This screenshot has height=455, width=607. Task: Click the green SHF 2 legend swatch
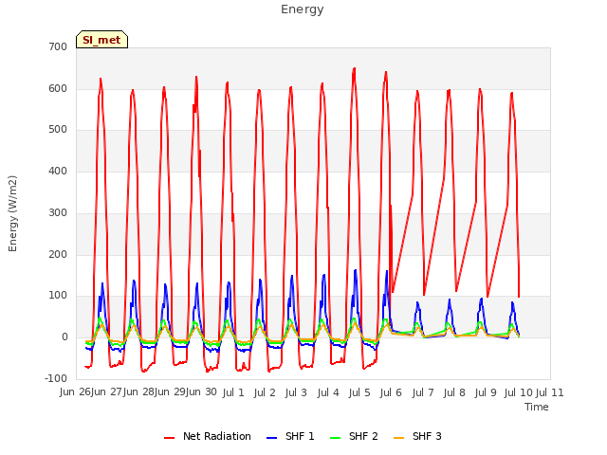tap(335, 438)
